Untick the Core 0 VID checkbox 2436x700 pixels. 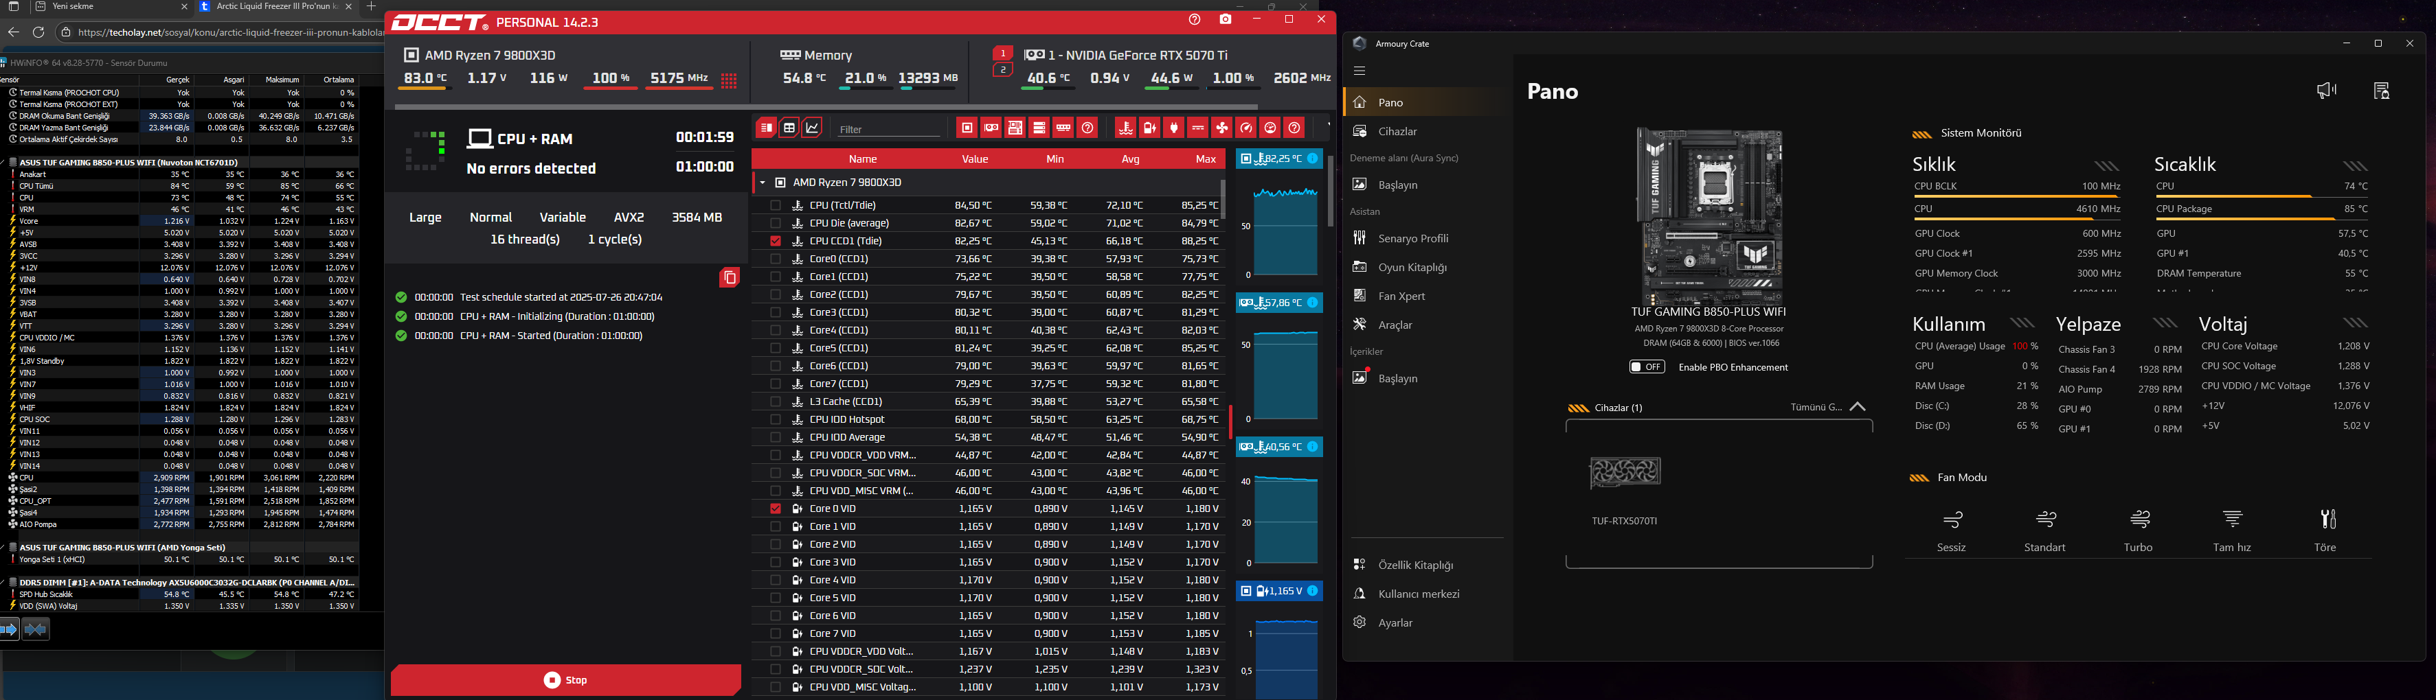tap(776, 509)
